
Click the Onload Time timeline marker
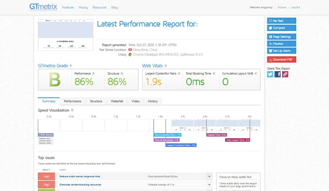[216, 135]
